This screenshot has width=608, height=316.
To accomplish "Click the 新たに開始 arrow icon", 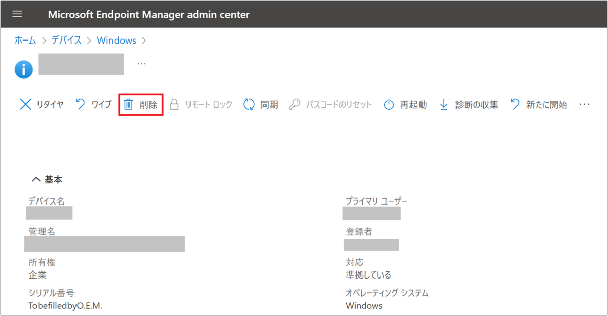I will (515, 105).
